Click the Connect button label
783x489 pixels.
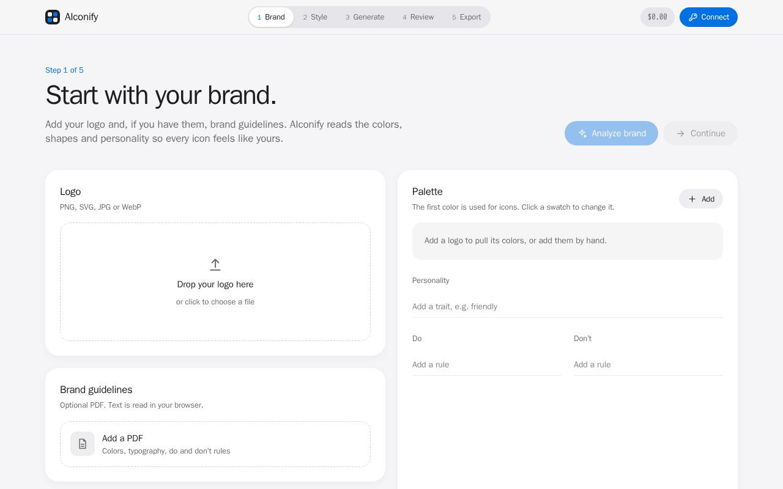coord(715,17)
